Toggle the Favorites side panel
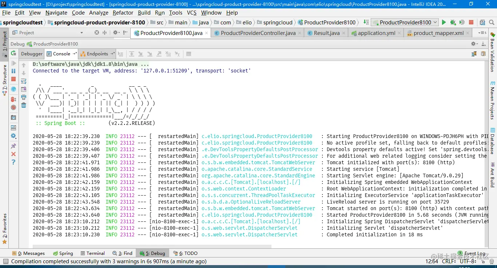This screenshot has height=268, width=497. point(5,229)
